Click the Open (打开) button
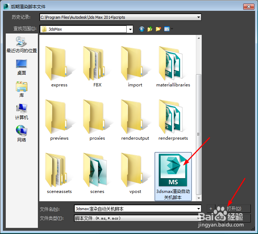This screenshot has width=258, height=234. click(x=234, y=208)
